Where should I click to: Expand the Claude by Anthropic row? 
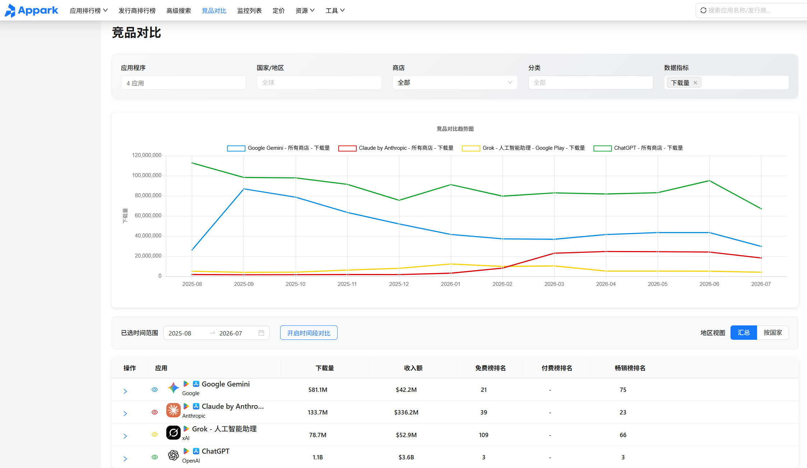pos(125,413)
